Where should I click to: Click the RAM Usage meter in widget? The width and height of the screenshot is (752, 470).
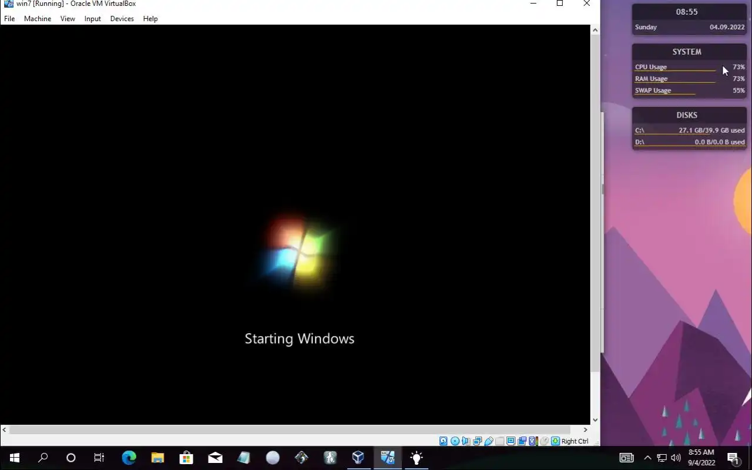[690, 79]
